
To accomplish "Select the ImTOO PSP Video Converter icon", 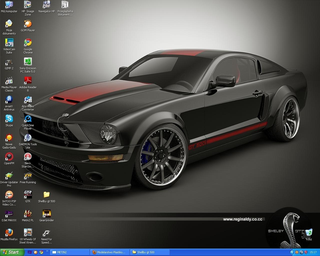I will [9, 198].
